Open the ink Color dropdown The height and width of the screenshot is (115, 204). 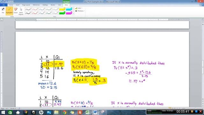pos(79,8)
